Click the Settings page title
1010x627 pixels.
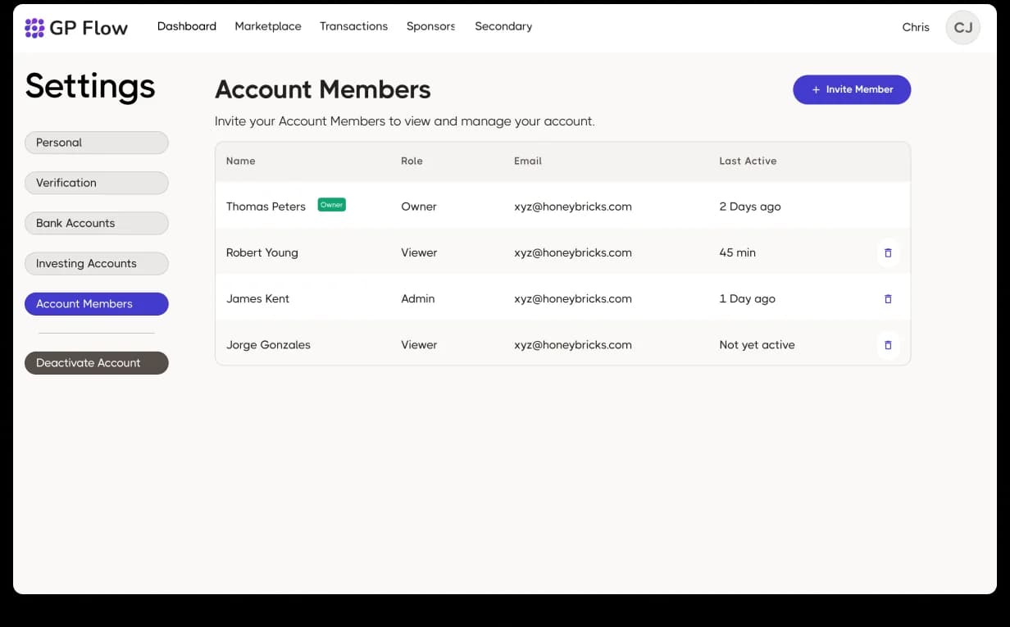90,87
